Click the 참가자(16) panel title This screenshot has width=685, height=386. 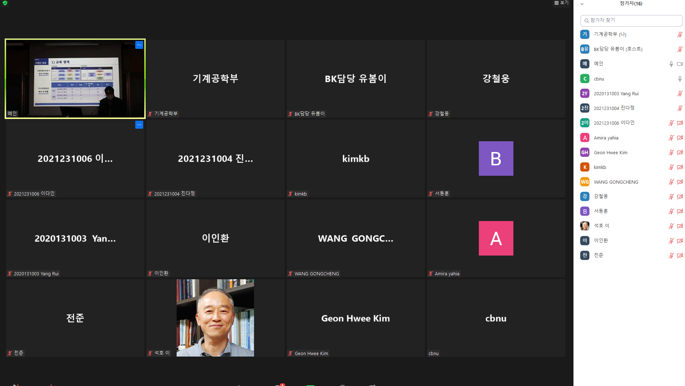(x=631, y=4)
